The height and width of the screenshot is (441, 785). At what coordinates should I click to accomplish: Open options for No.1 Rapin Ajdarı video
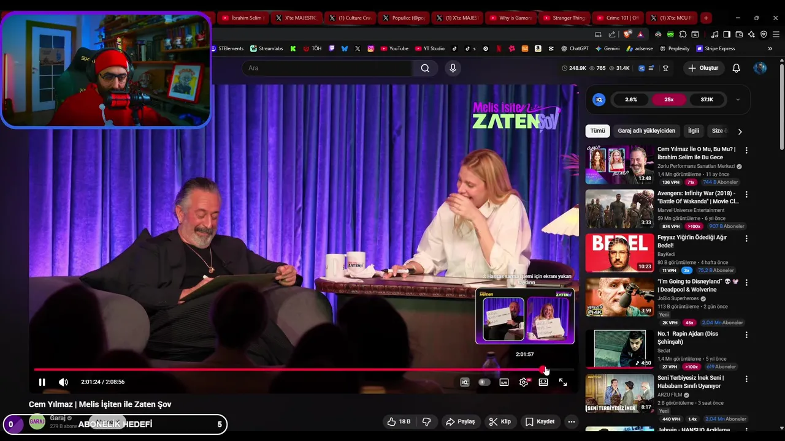(746, 335)
